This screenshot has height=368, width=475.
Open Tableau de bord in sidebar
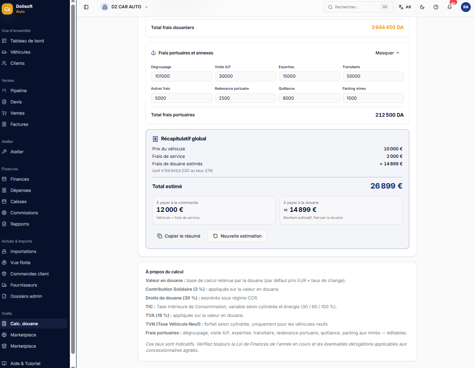tap(34, 41)
